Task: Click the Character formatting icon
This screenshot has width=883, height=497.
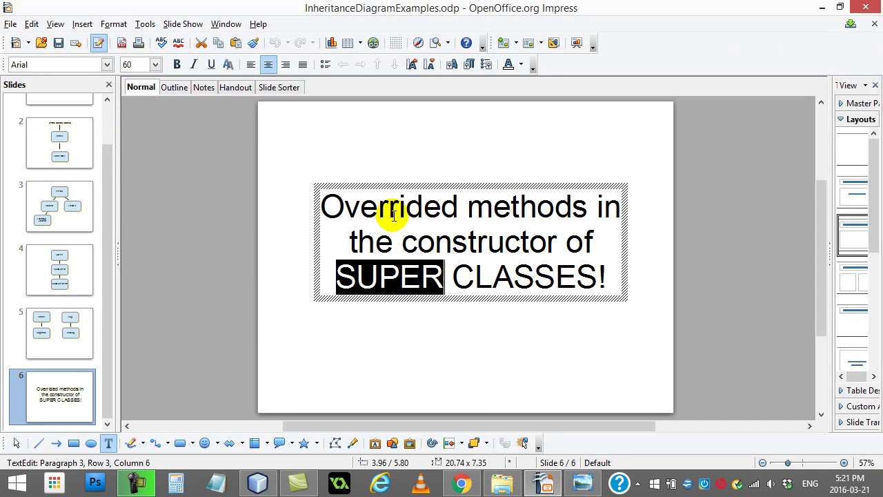Action: click(x=228, y=64)
